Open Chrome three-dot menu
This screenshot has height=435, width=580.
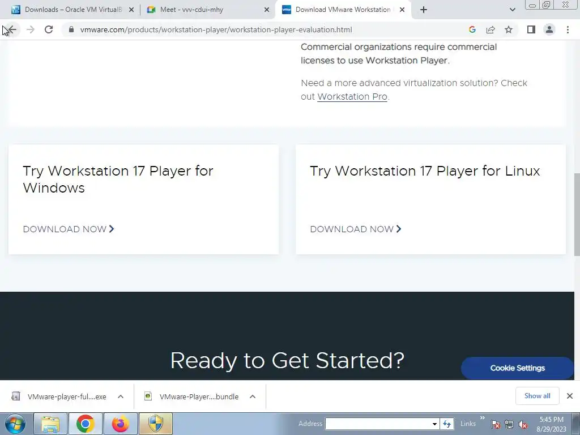pyautogui.click(x=568, y=29)
